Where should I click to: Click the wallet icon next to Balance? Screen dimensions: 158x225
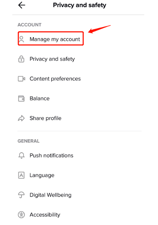point(21,99)
